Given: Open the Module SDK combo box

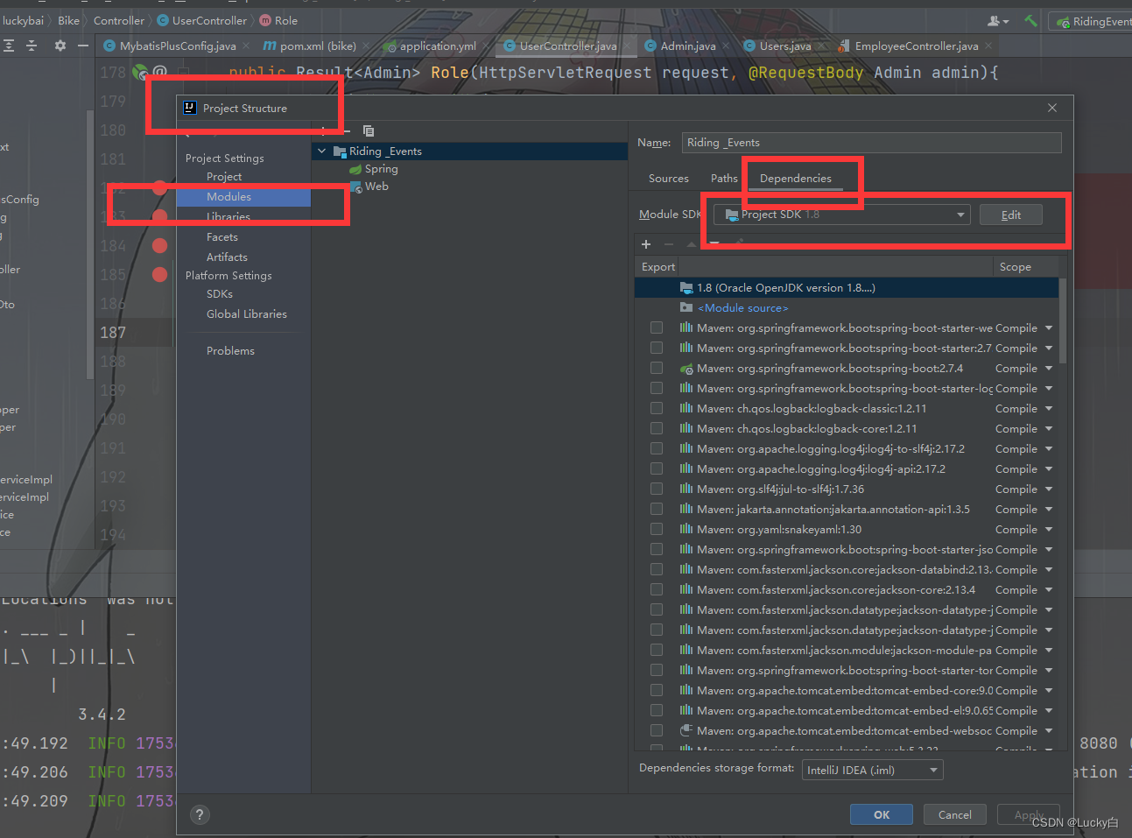Looking at the screenshot, I should pyautogui.click(x=842, y=215).
